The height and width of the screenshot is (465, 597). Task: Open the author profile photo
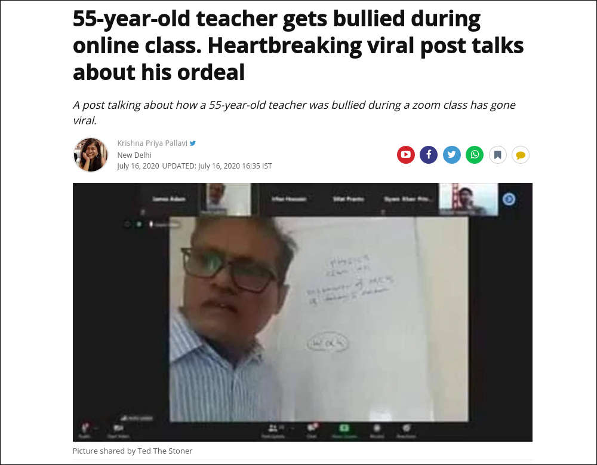[x=91, y=154]
